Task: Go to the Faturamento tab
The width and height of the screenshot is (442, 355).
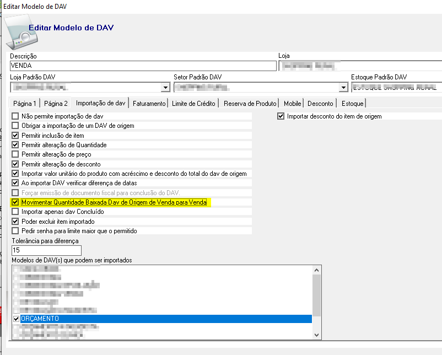Action: coord(149,104)
